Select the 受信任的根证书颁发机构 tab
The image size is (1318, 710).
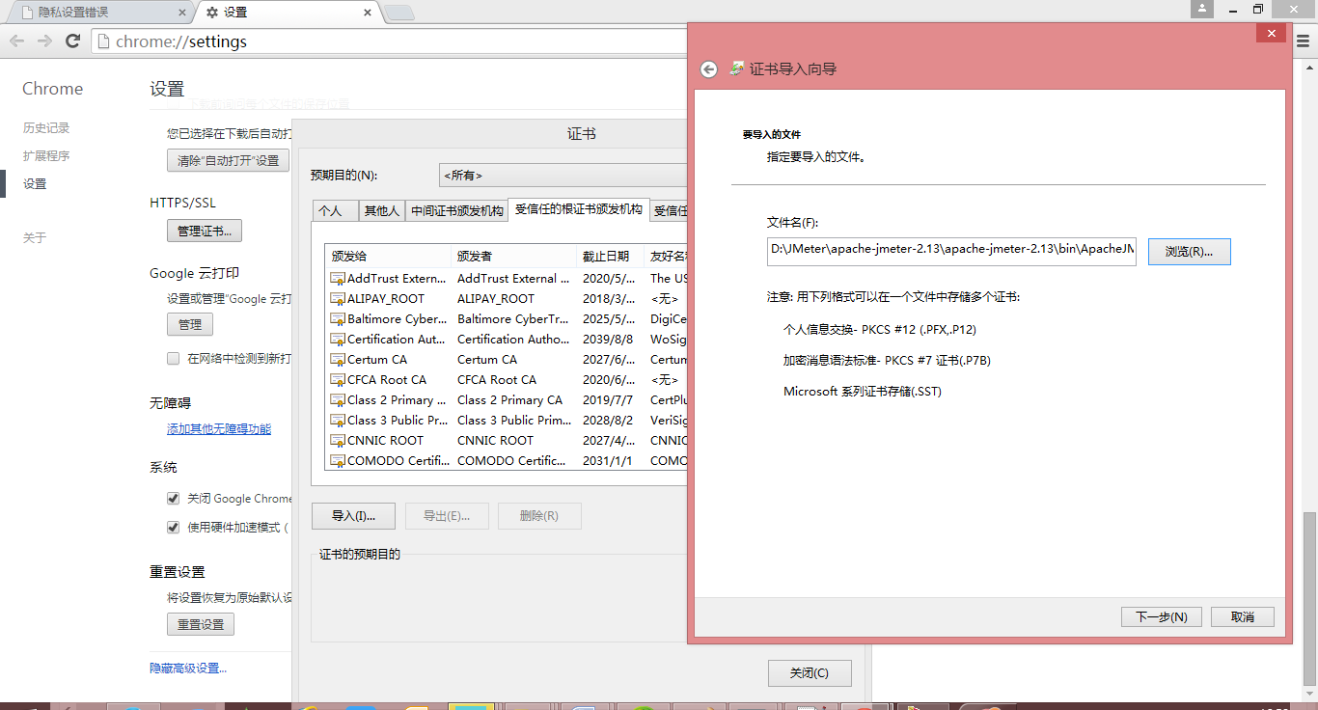click(579, 209)
